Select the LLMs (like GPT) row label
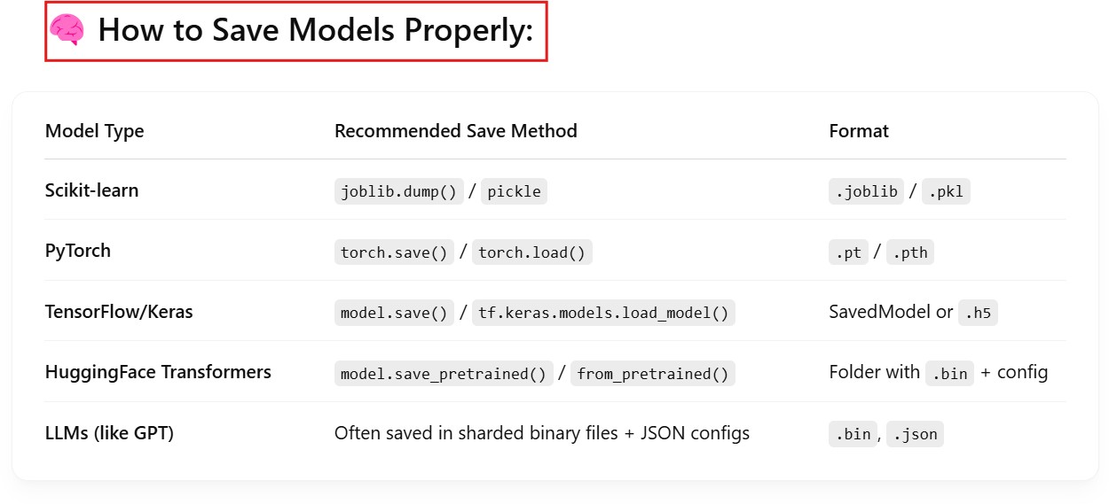Image resolution: width=1109 pixels, height=504 pixels. [x=109, y=433]
